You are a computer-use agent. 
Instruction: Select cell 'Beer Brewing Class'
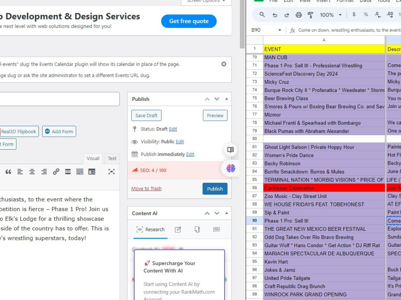(324, 98)
